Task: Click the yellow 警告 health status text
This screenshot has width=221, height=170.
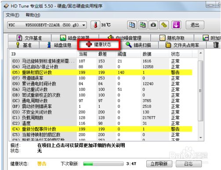Action: click(x=42, y=164)
